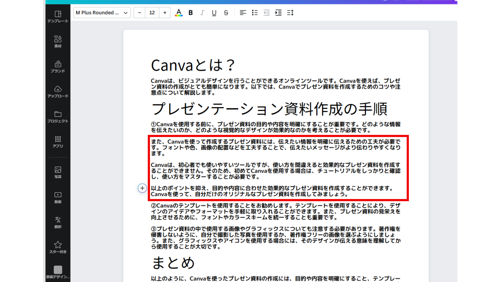Toggle bulleted list formatting

click(x=255, y=13)
